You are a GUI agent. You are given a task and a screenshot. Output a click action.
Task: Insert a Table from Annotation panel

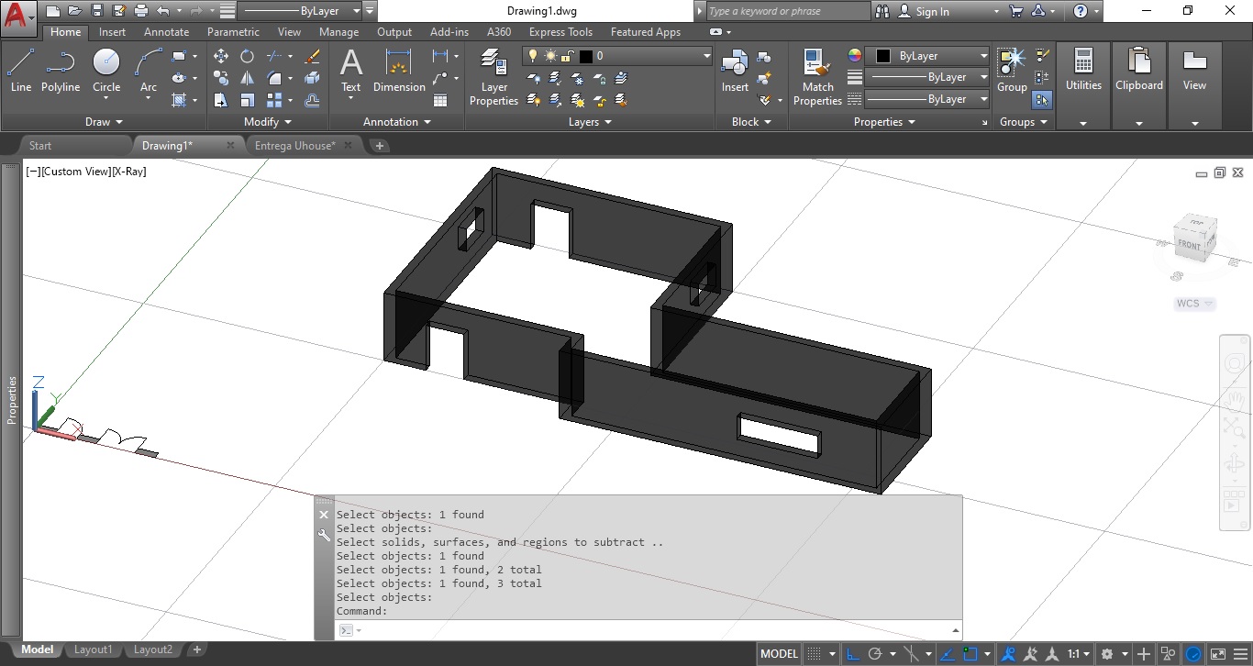[440, 100]
